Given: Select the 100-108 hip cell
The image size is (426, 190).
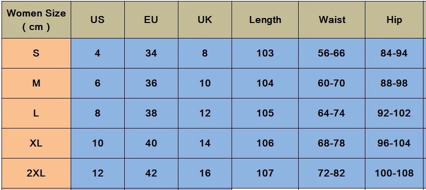Looking at the screenshot, I should (394, 173).
